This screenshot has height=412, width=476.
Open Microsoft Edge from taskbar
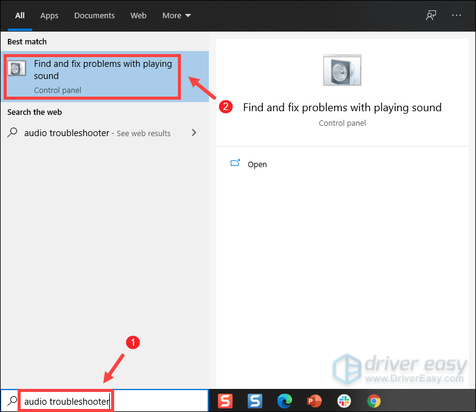click(284, 401)
